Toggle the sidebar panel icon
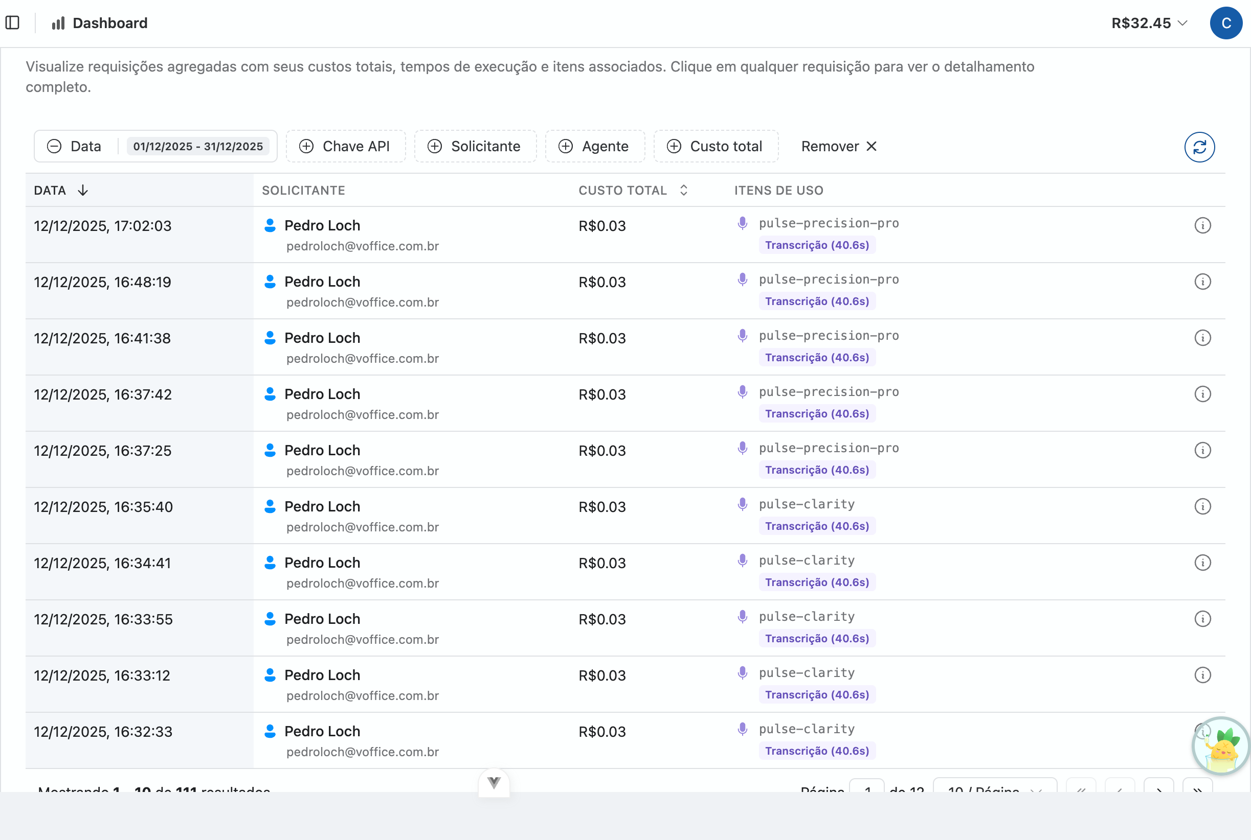1251x840 pixels. tap(12, 23)
